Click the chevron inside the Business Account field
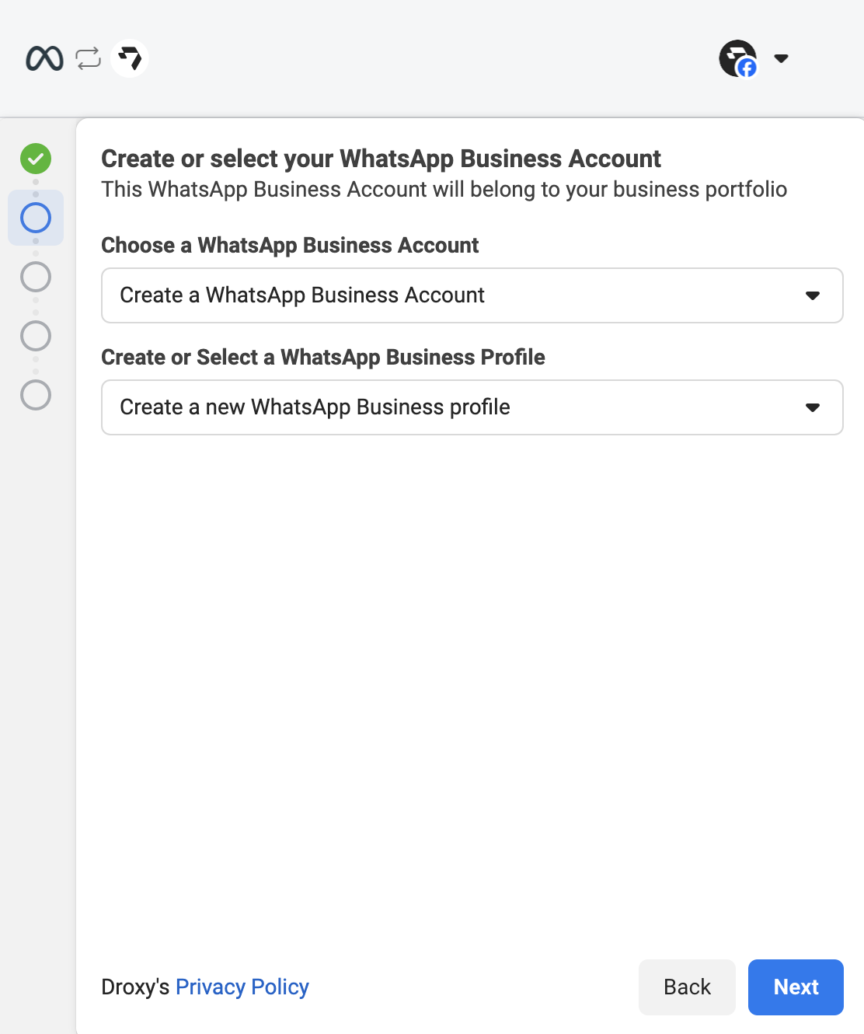 (x=813, y=295)
